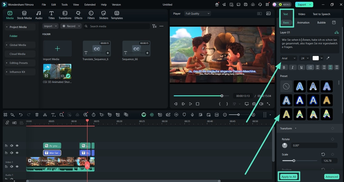Viewport: 344px width, 182px height.
Task: Click the white text color swatch
Action: pos(316,58)
